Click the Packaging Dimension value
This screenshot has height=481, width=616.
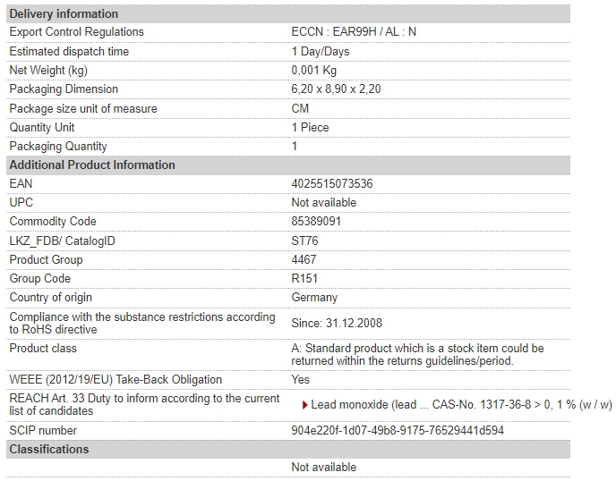[336, 89]
